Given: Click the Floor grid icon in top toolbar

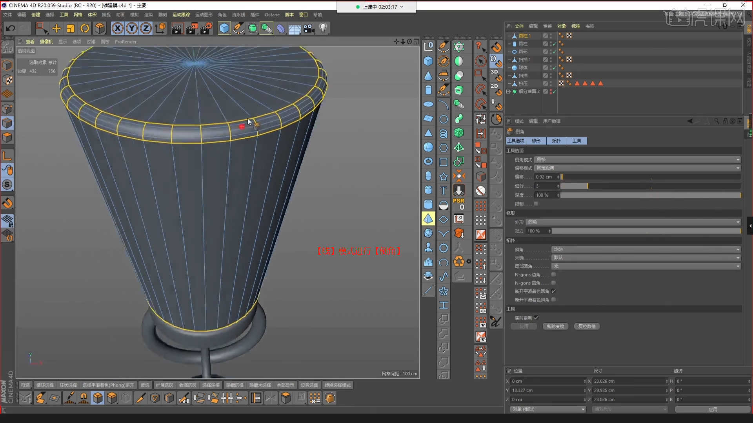Looking at the screenshot, I should (295, 28).
